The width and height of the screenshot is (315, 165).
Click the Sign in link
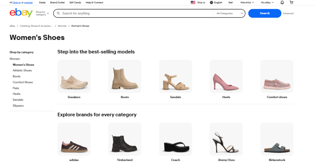click(x=17, y=2)
